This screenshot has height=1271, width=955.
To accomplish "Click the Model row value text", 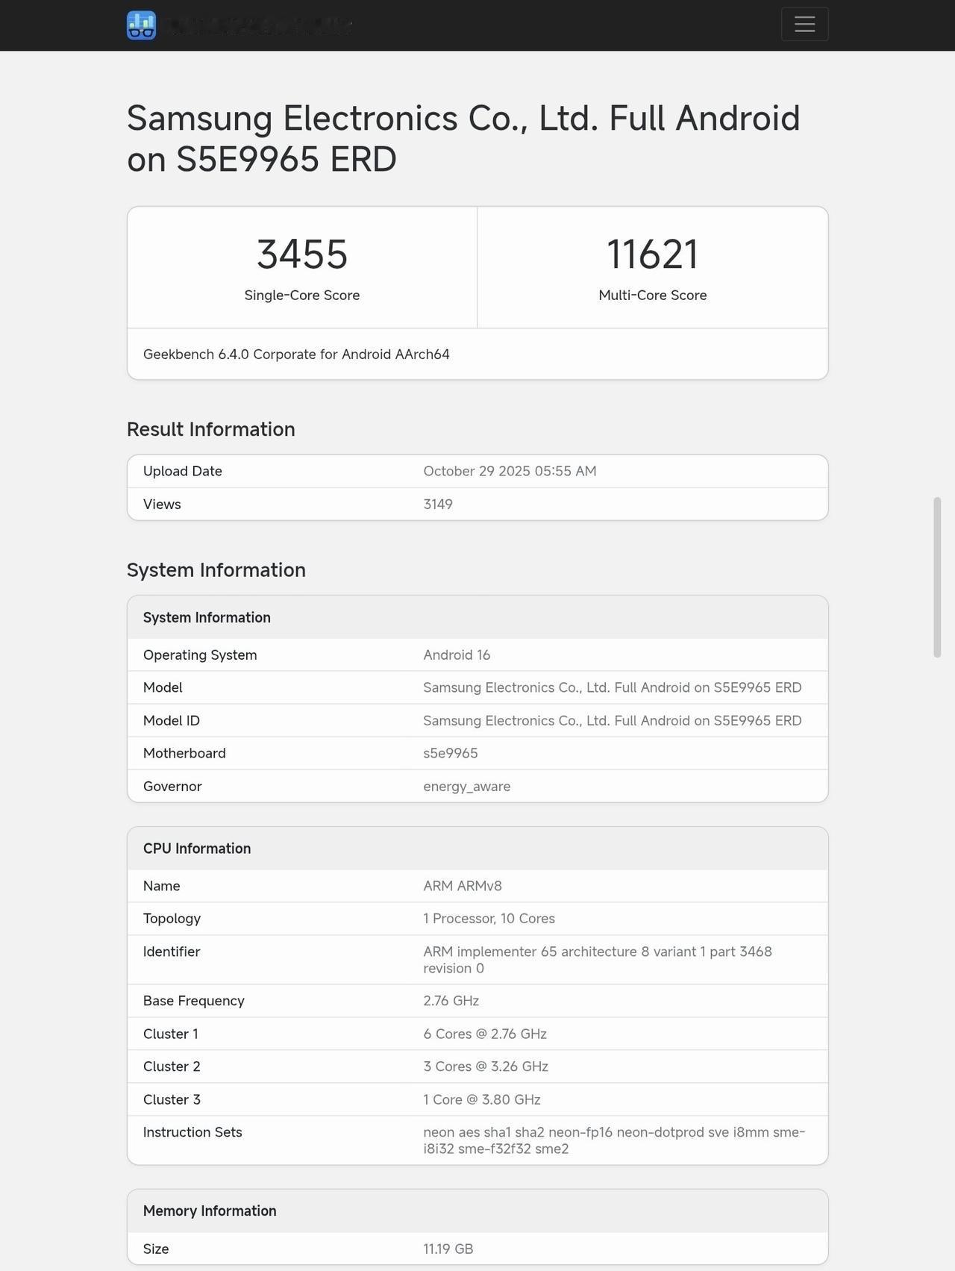I will point(613,687).
